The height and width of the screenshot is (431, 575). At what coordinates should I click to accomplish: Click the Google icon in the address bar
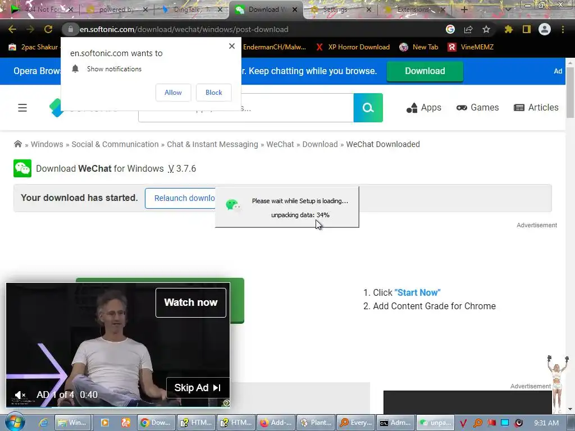[450, 29]
